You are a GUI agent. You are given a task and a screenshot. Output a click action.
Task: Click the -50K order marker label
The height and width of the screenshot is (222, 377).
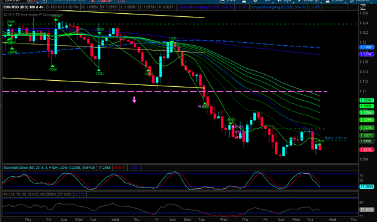[x=231, y=120]
